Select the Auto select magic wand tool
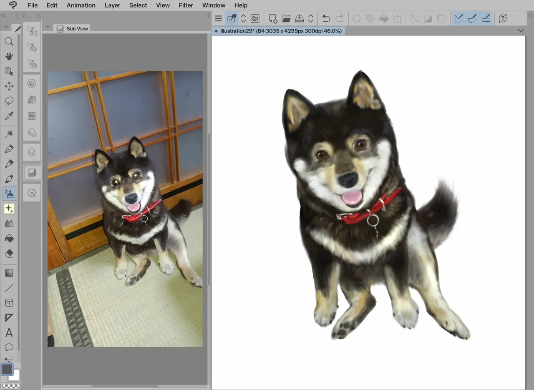This screenshot has height=390, width=534. pos(9,134)
